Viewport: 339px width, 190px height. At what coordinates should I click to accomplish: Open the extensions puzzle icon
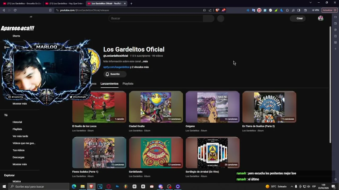pyautogui.click(x=287, y=10)
